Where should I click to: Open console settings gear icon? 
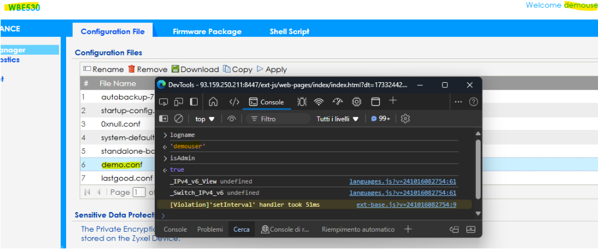[x=406, y=119]
